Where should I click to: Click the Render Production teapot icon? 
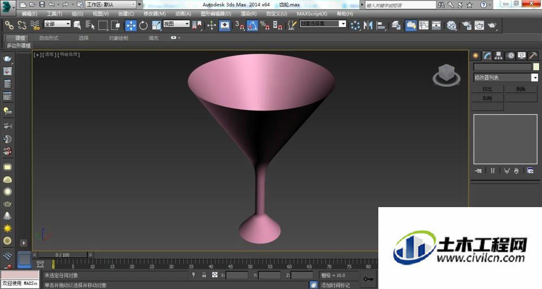pos(492,25)
